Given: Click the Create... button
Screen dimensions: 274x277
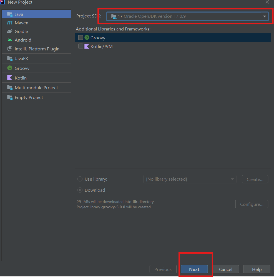Looking at the screenshot, I should point(255,179).
